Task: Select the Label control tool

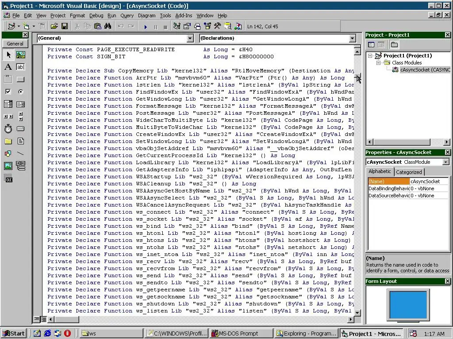Action: (x=8, y=67)
